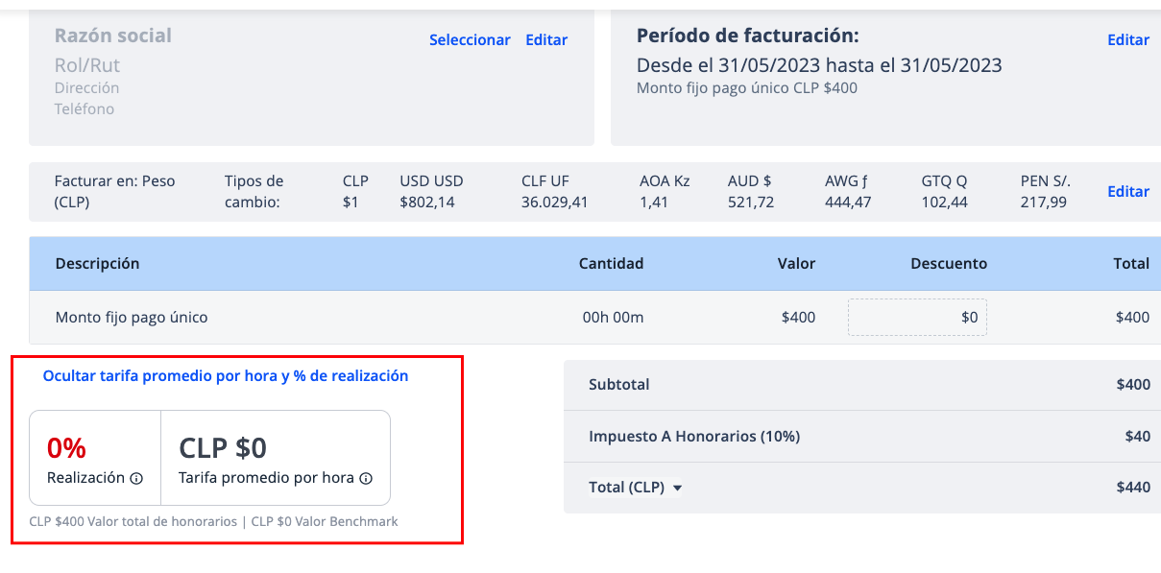Image resolution: width=1161 pixels, height=573 pixels.
Task: Click the USD exchange rate value $802,14
Action: pyautogui.click(x=426, y=203)
